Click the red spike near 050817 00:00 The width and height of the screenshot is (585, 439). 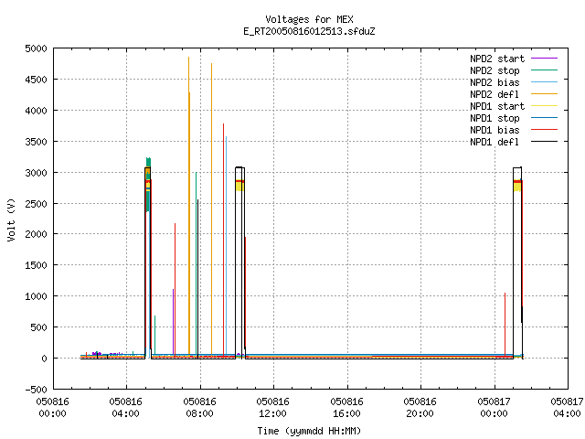[505, 325]
